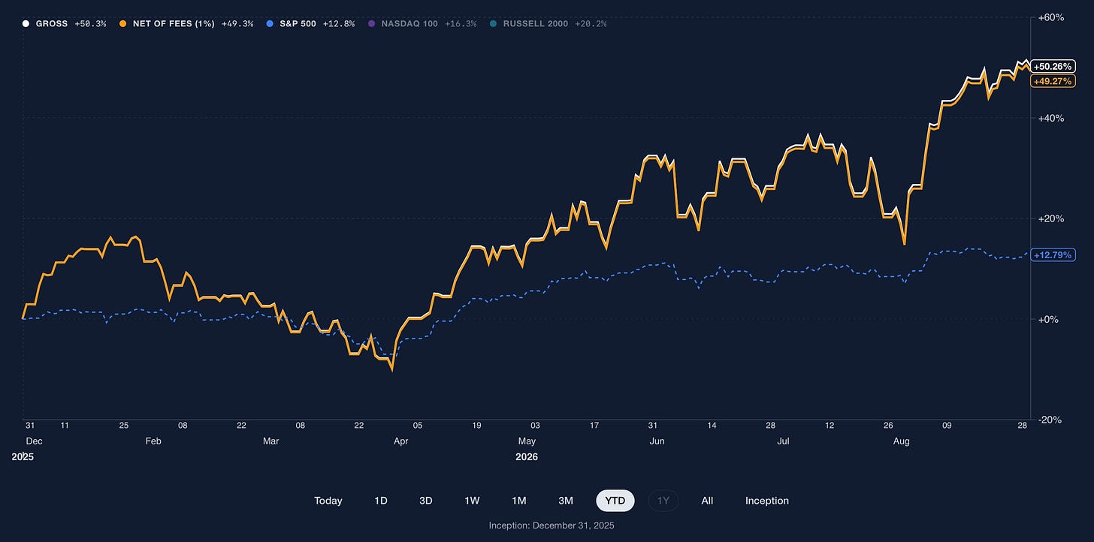
Task: Click the 14 date tick on x-axis
Action: 712,426
